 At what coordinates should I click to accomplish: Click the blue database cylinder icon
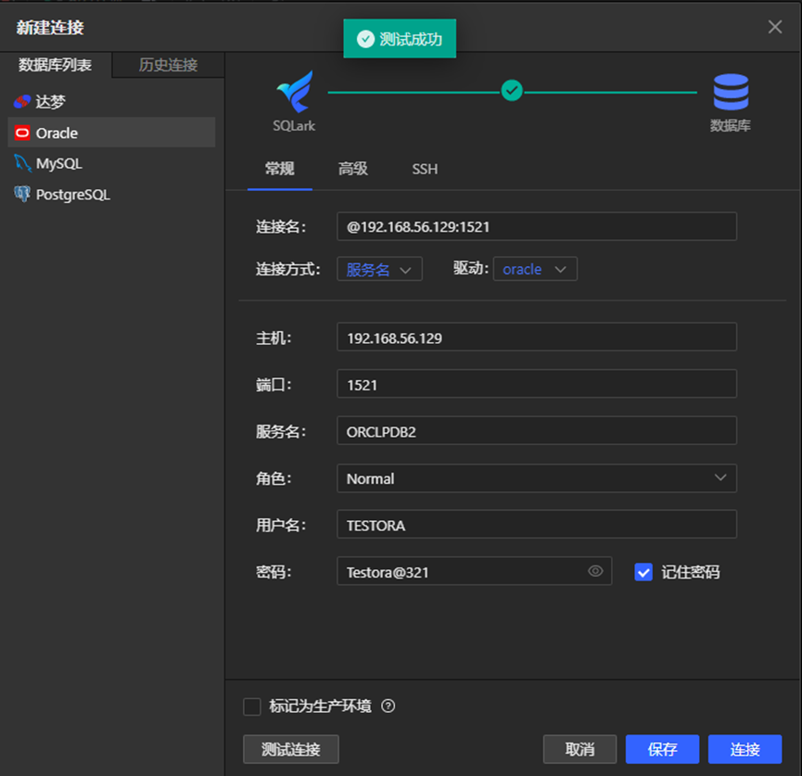pos(731,92)
